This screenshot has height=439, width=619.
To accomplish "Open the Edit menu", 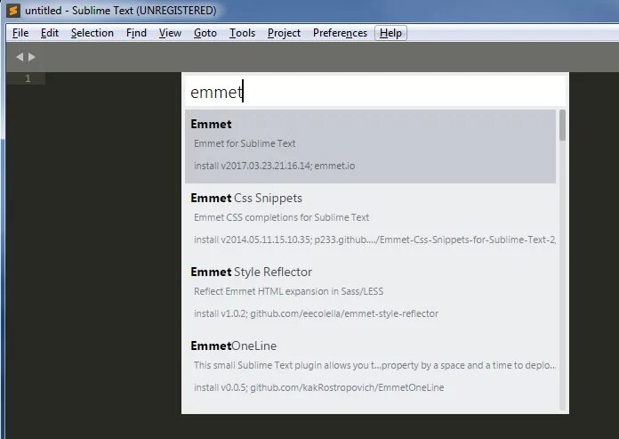I will (x=49, y=33).
